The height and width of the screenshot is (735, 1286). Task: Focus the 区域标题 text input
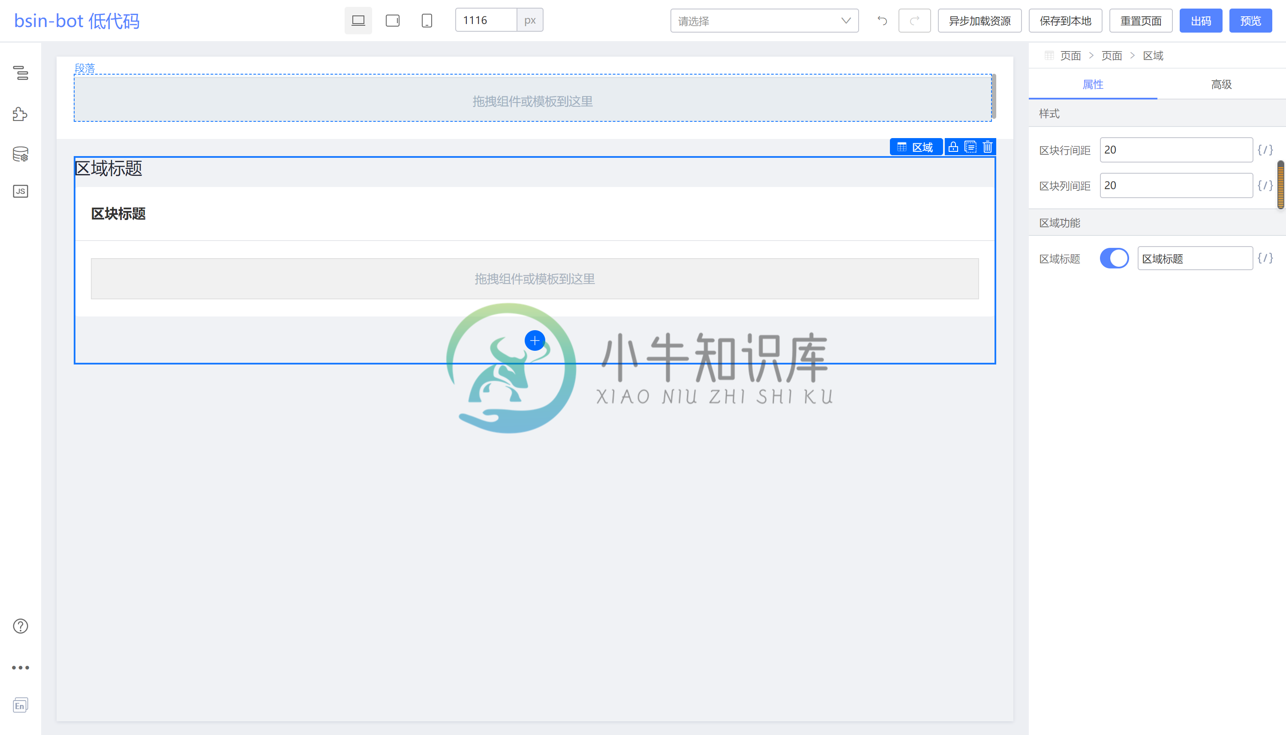click(1195, 259)
